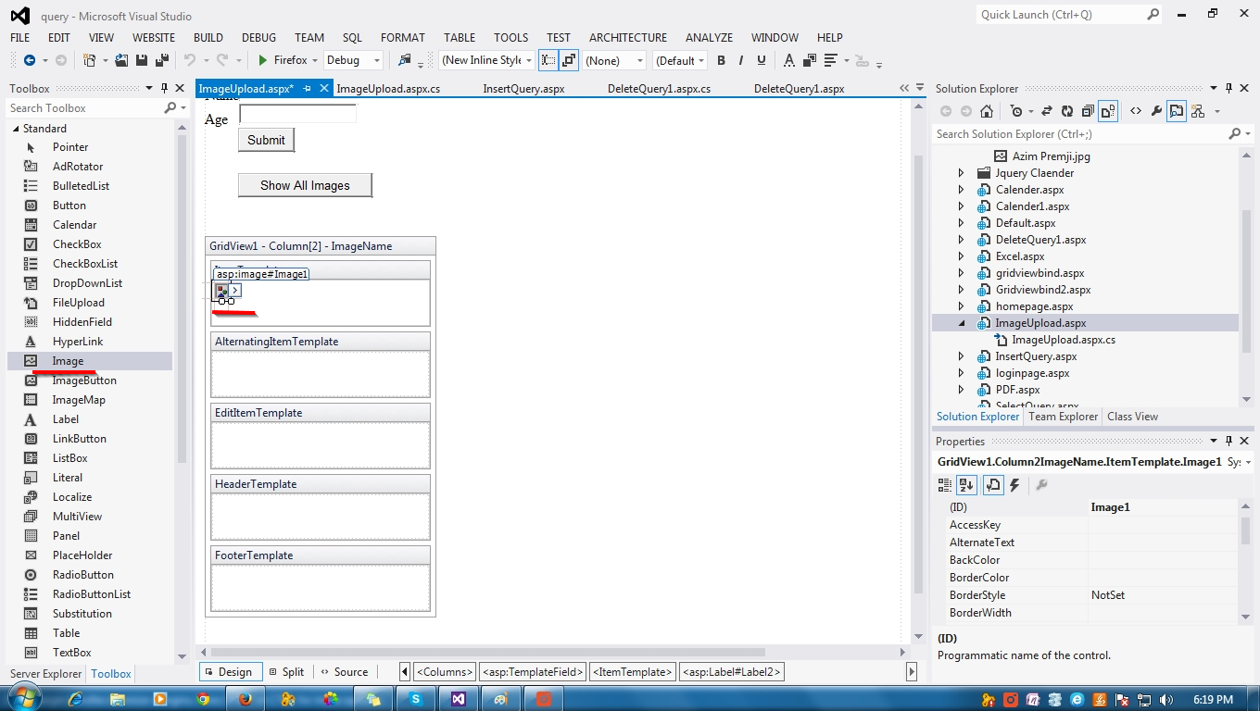
Task: Switch to the ImageUpload.aspx.cs tab
Action: click(388, 89)
